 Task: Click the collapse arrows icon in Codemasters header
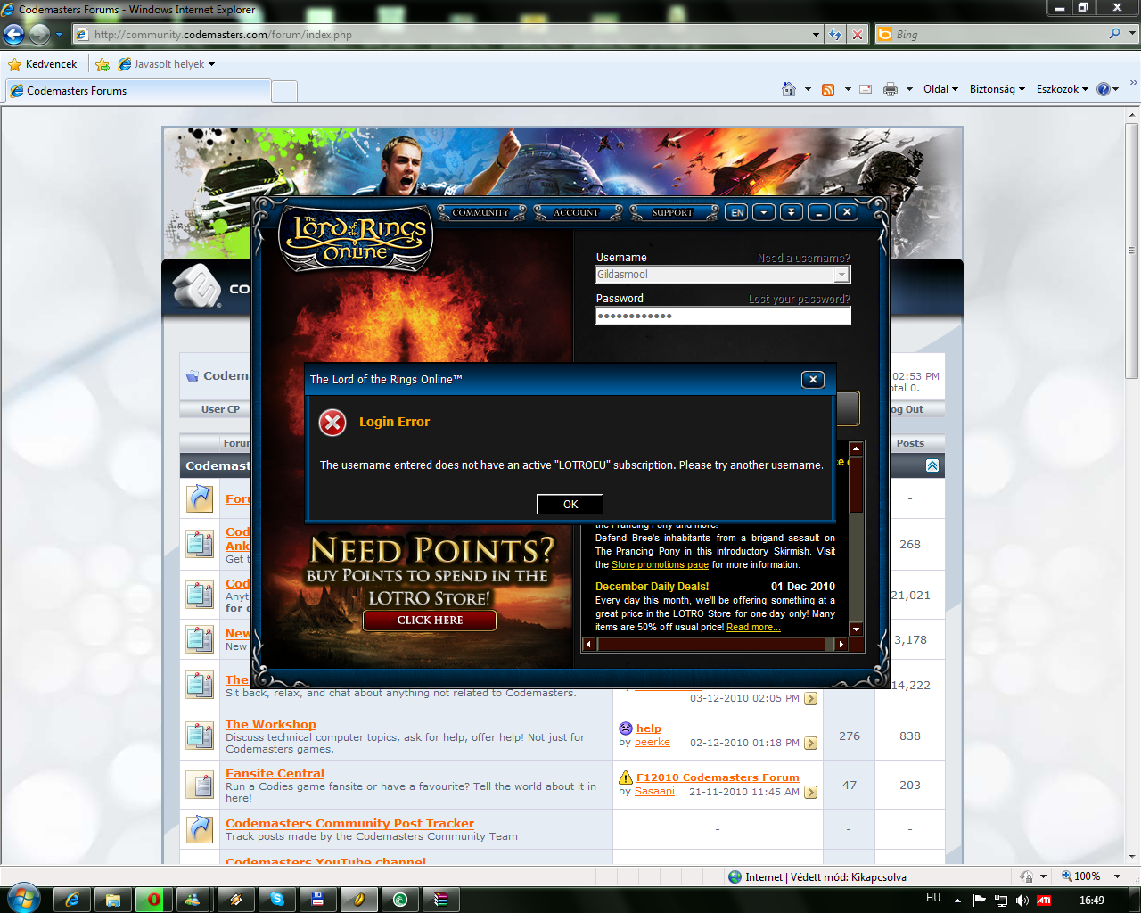point(932,465)
